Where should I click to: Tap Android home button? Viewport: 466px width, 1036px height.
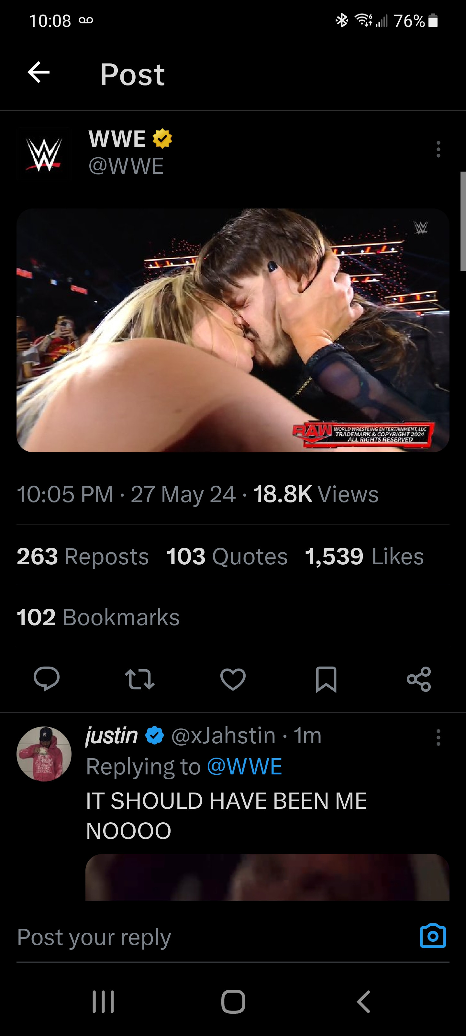[x=233, y=1001]
